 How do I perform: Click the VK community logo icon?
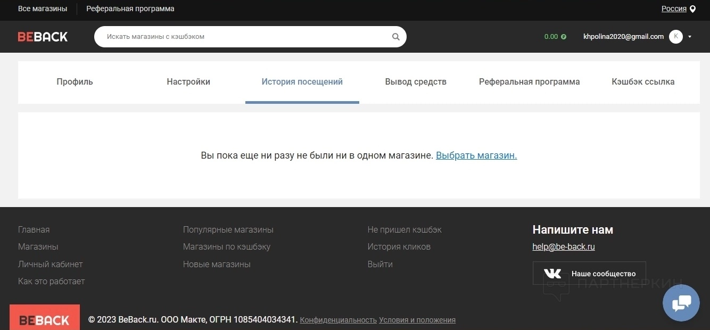[x=552, y=274]
